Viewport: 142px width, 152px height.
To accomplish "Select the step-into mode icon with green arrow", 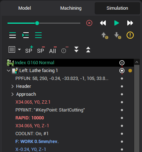I will pos(25,35).
